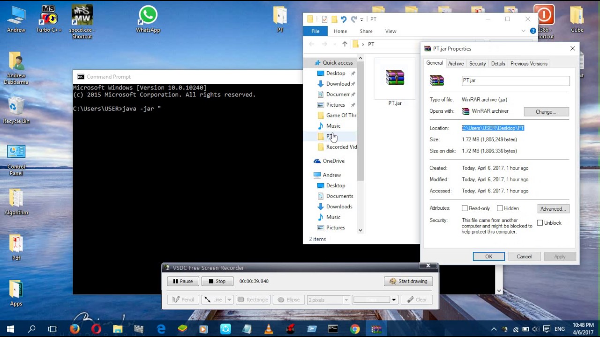Select the Andrew Debbarma desktop icon

16,68
